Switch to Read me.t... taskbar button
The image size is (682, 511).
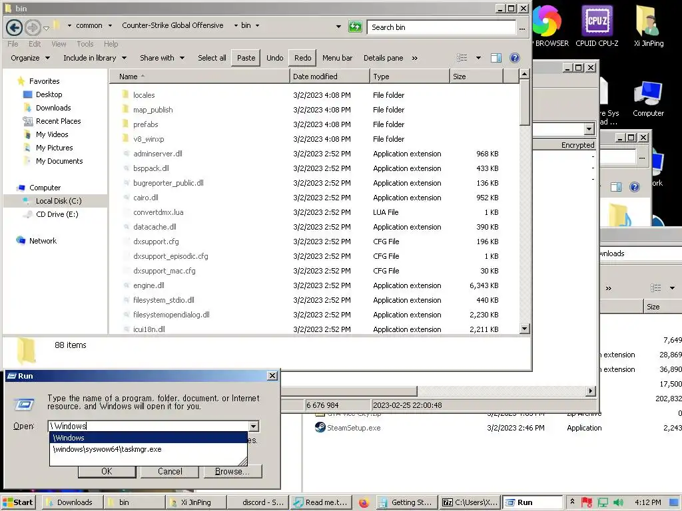pyautogui.click(x=321, y=502)
